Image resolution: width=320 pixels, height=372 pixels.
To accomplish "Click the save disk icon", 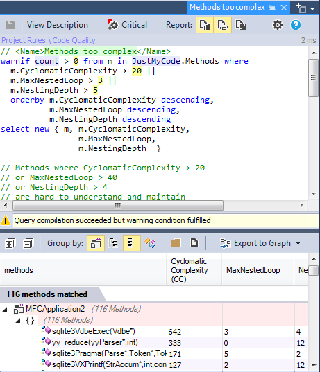I will tap(10, 25).
